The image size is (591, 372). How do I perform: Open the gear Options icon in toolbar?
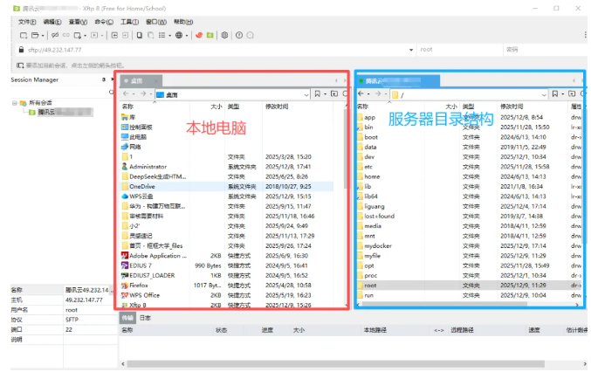point(225,35)
